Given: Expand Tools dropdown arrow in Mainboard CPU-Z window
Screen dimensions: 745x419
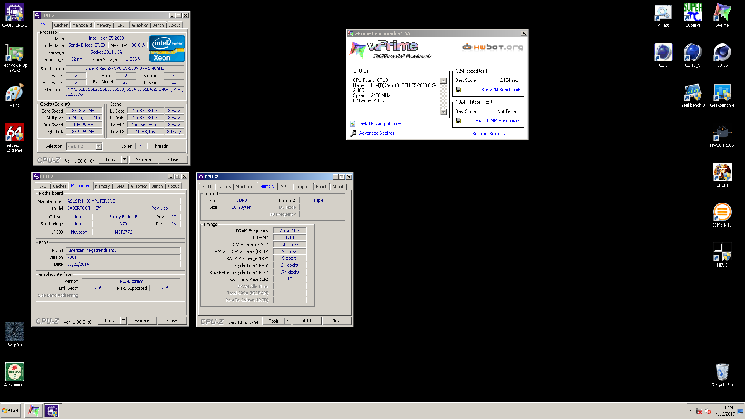Looking at the screenshot, I should coord(123,320).
